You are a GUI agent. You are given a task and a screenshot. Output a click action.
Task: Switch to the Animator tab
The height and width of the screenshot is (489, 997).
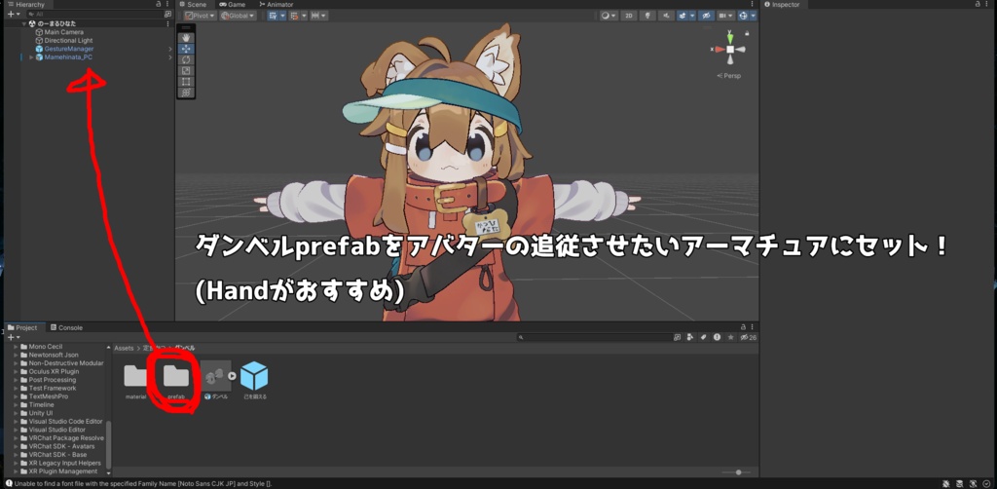(276, 5)
